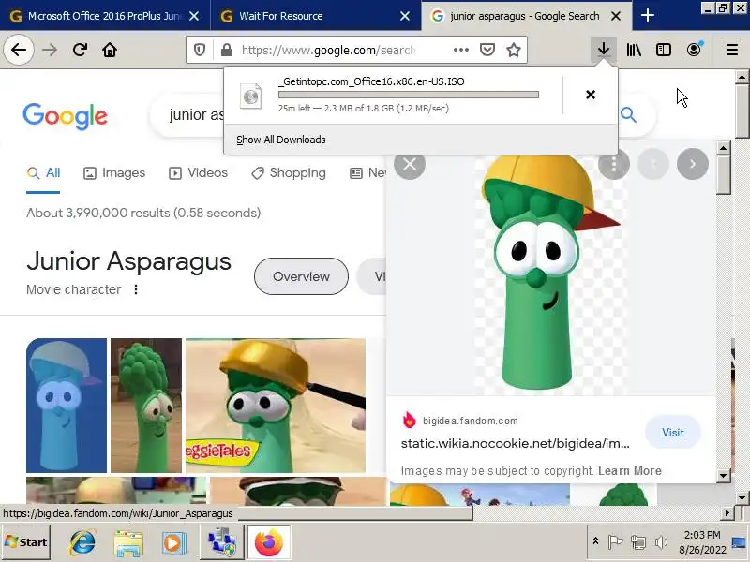Open Firefox account menu
This screenshot has width=750, height=562.
[694, 50]
